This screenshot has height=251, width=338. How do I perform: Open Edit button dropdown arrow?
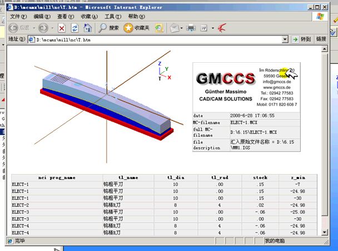(213, 28)
